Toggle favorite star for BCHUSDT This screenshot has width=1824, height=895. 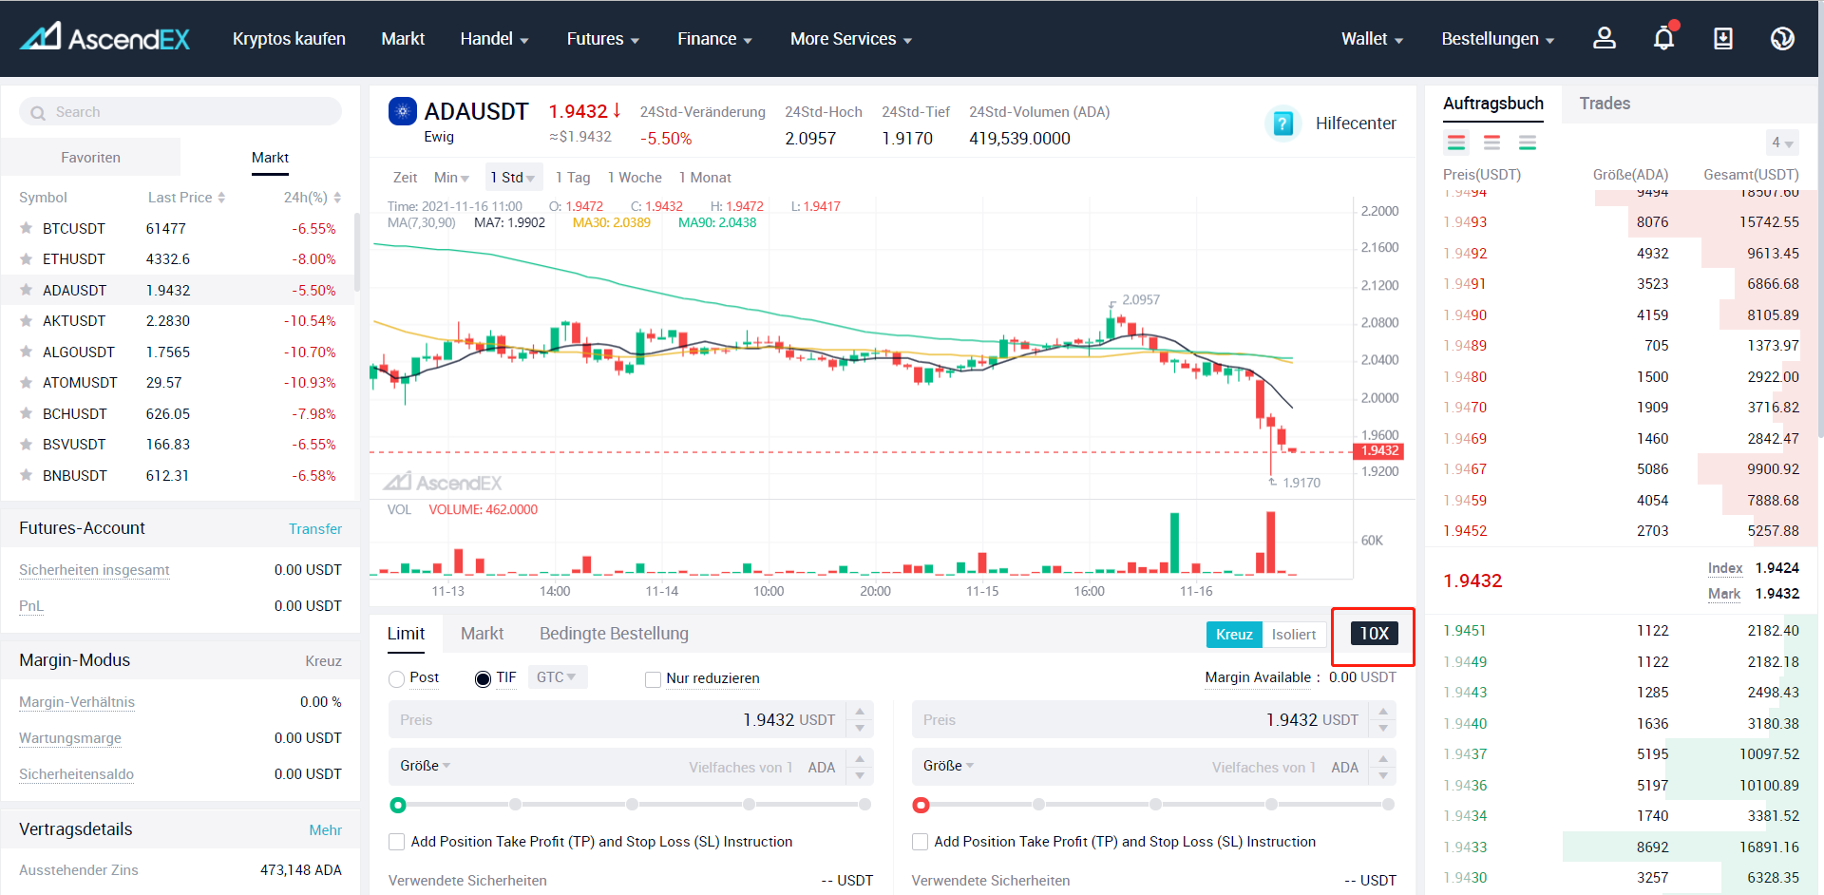[27, 413]
